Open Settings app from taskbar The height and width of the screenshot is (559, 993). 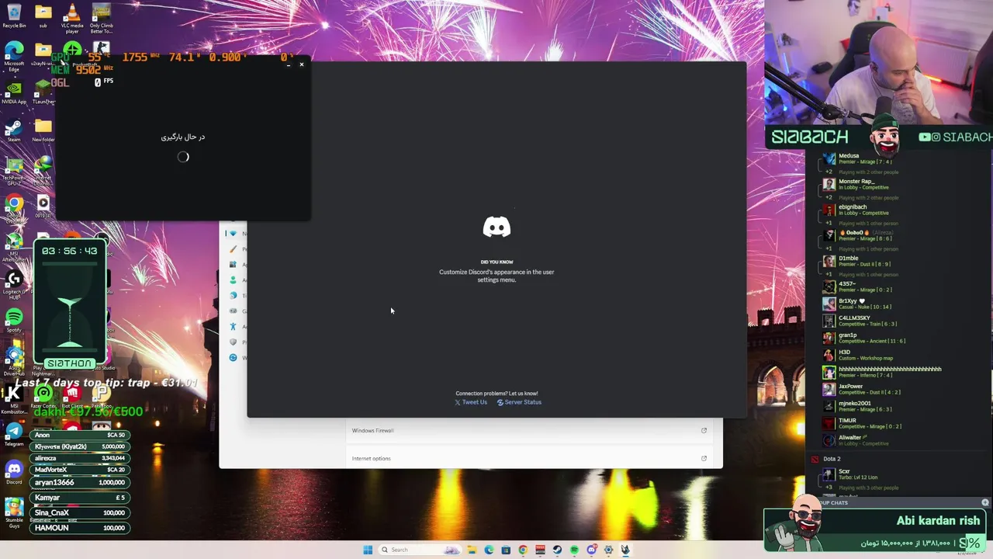coord(608,550)
